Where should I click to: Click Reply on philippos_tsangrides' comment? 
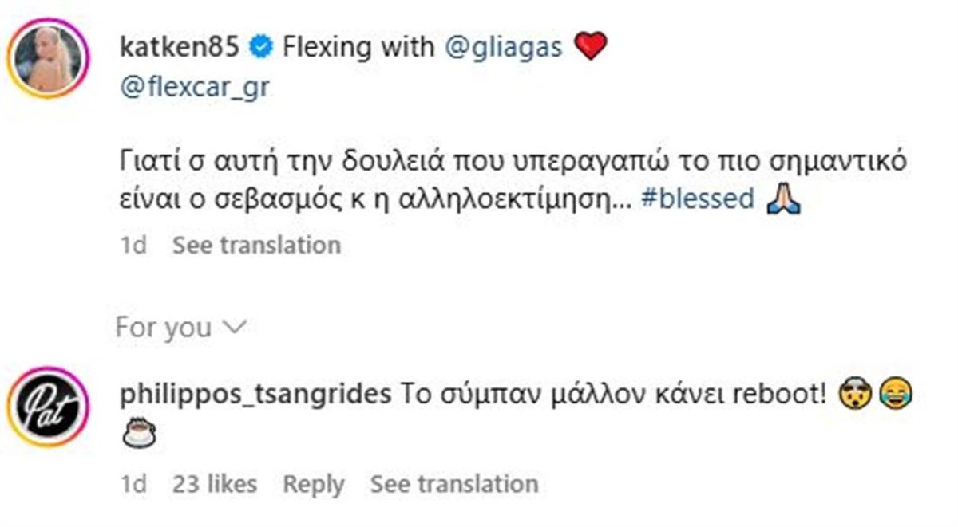(315, 484)
